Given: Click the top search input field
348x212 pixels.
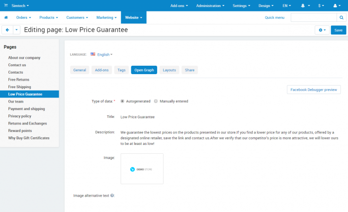Looking at the screenshot, I should [314, 17].
